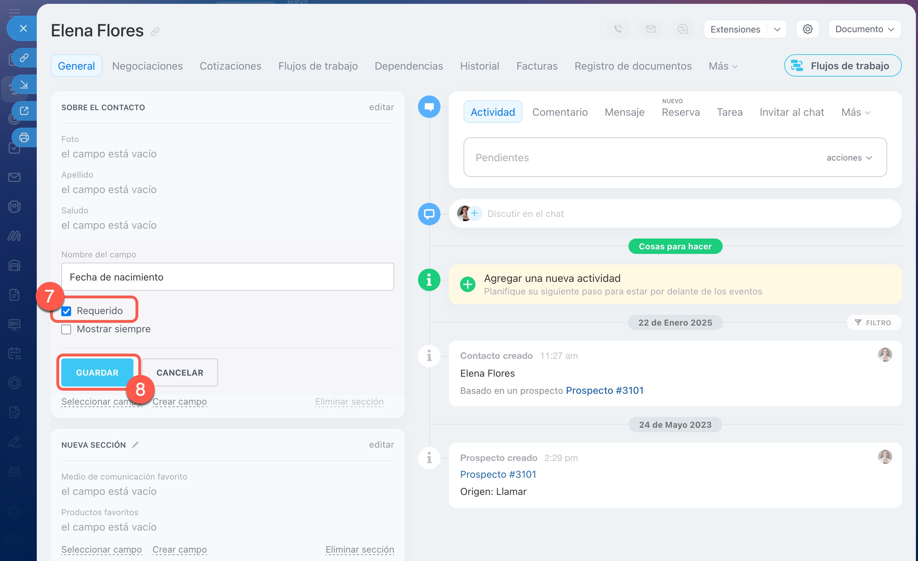
Task: Click the email envelope icon in header
Action: coord(651,29)
